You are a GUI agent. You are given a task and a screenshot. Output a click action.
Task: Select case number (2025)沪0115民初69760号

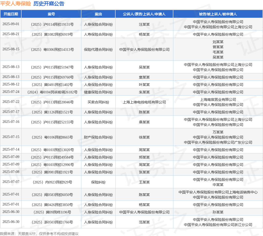(52, 77)
